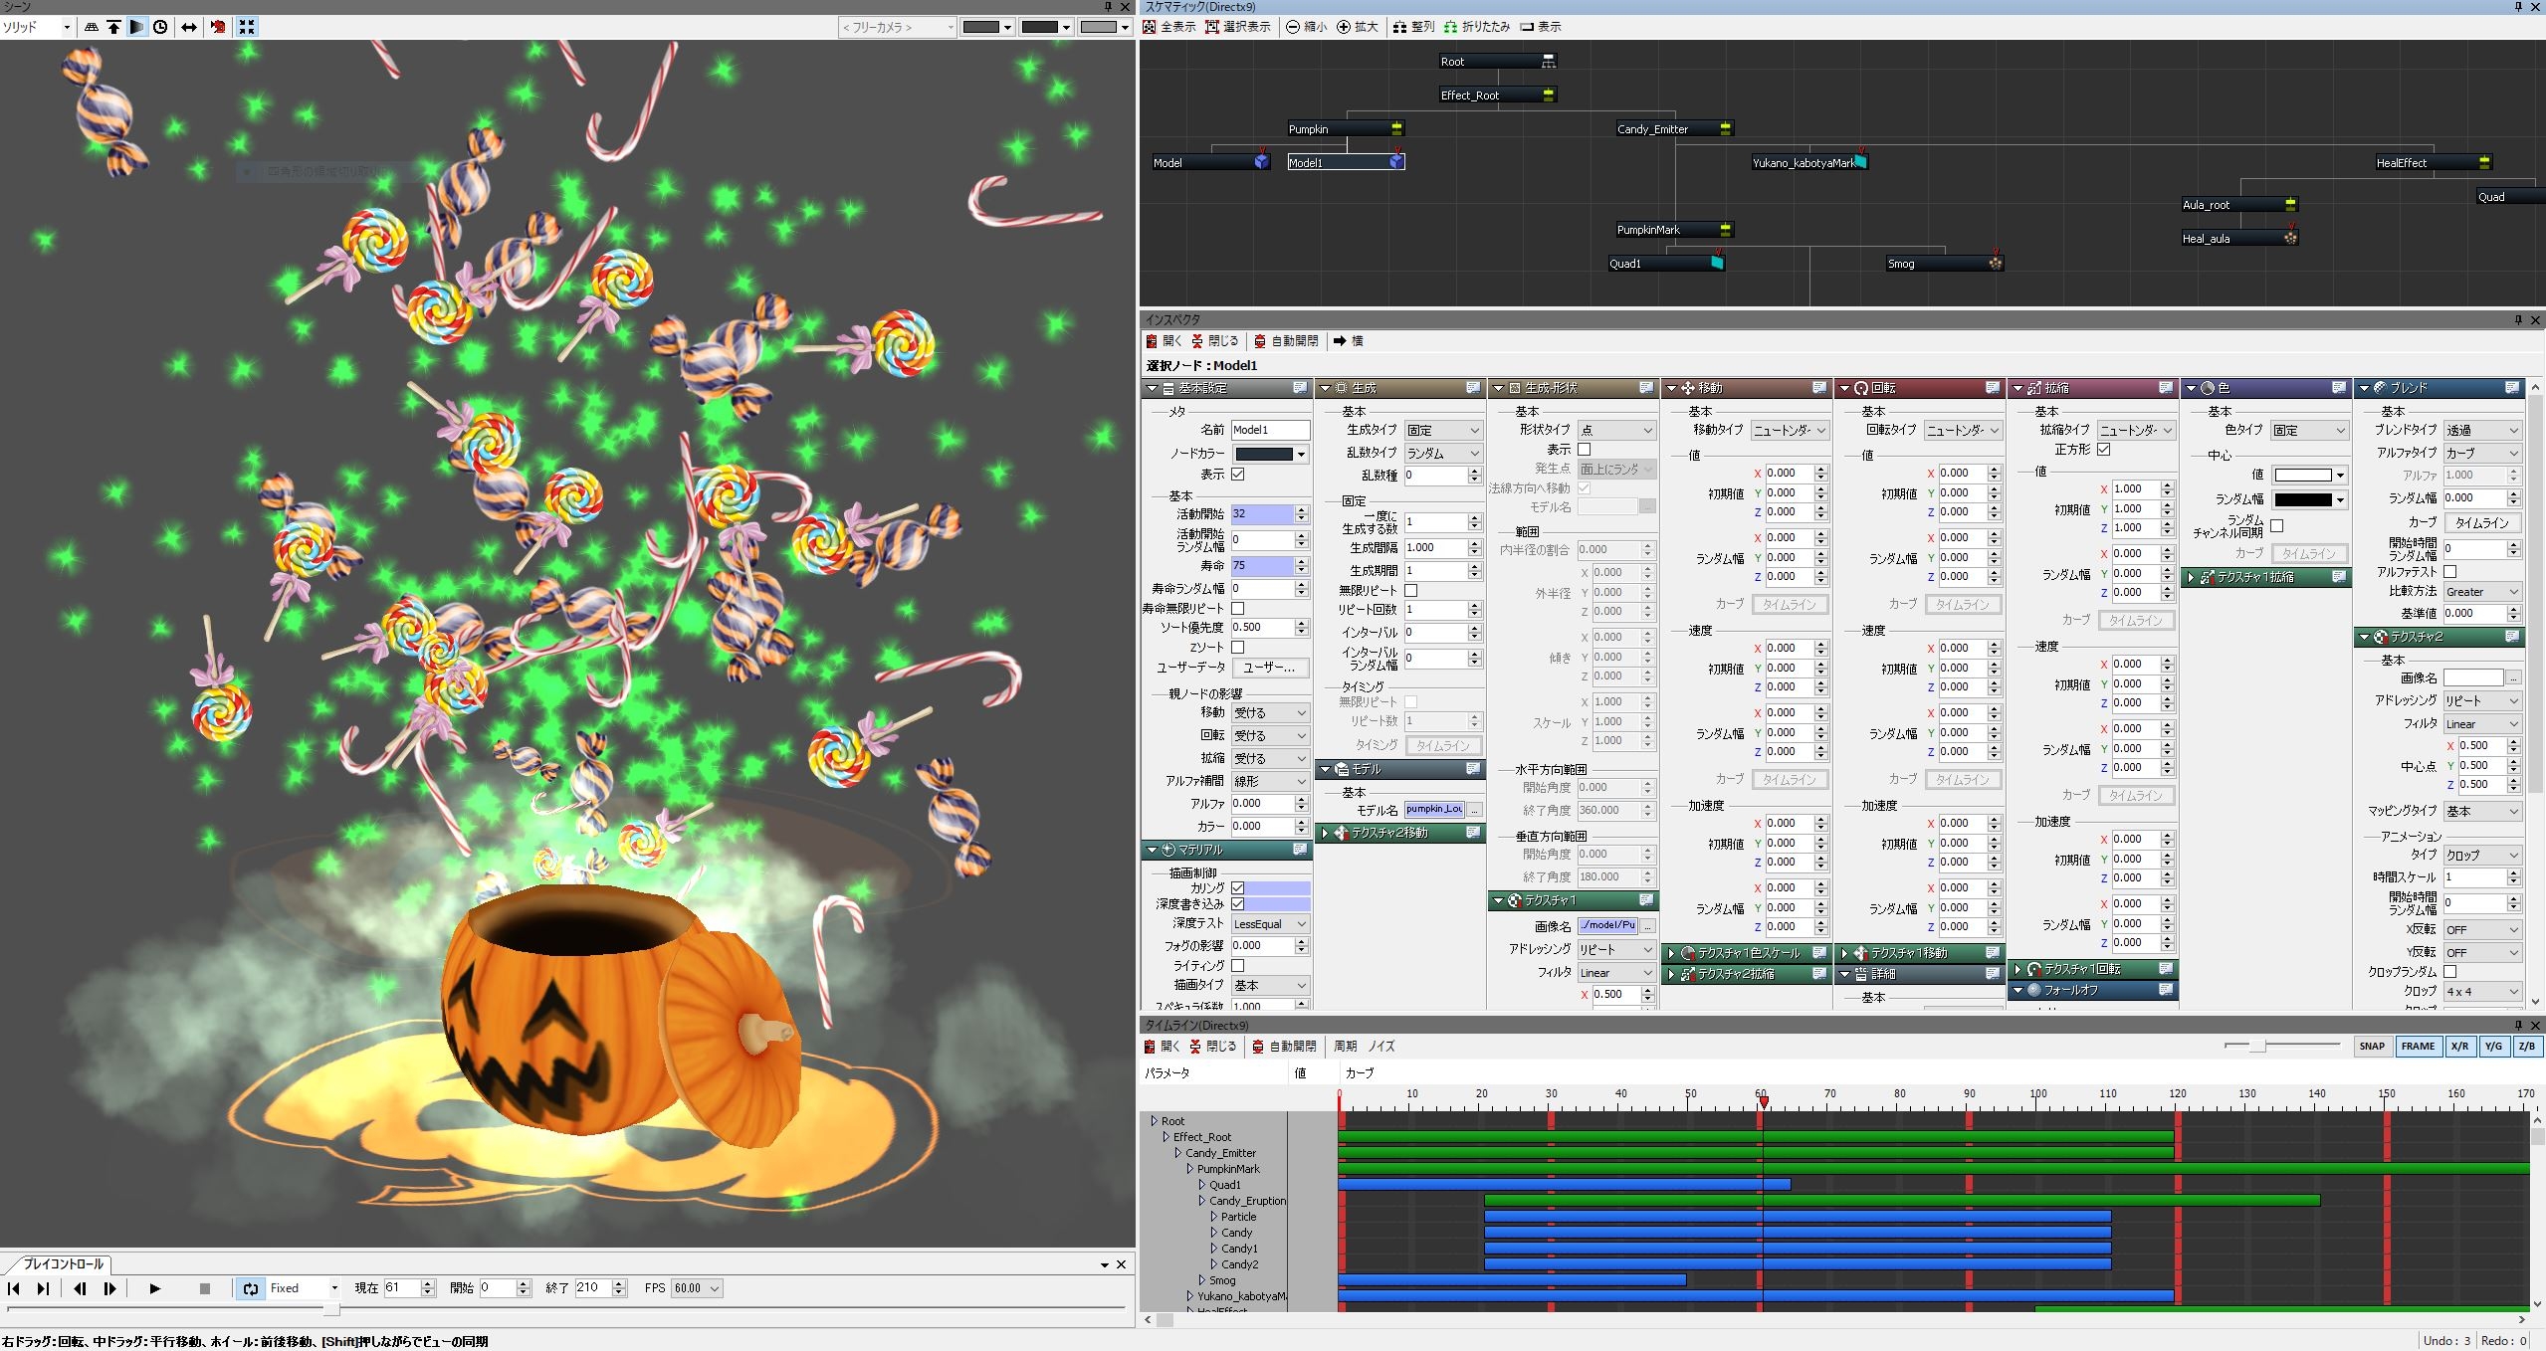Click the ユーザー... user data button
The image size is (2546, 1351).
click(x=1269, y=668)
